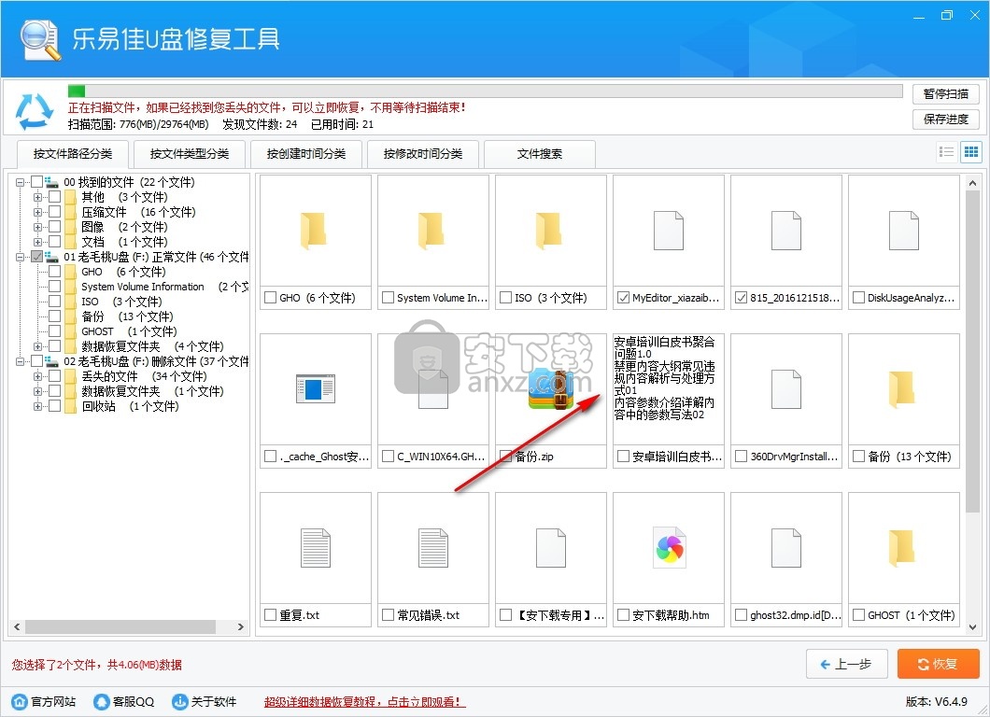
Task: Click the orange 恢复 button
Action: click(x=939, y=664)
